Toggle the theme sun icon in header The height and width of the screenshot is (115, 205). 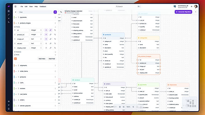(x=192, y=6)
